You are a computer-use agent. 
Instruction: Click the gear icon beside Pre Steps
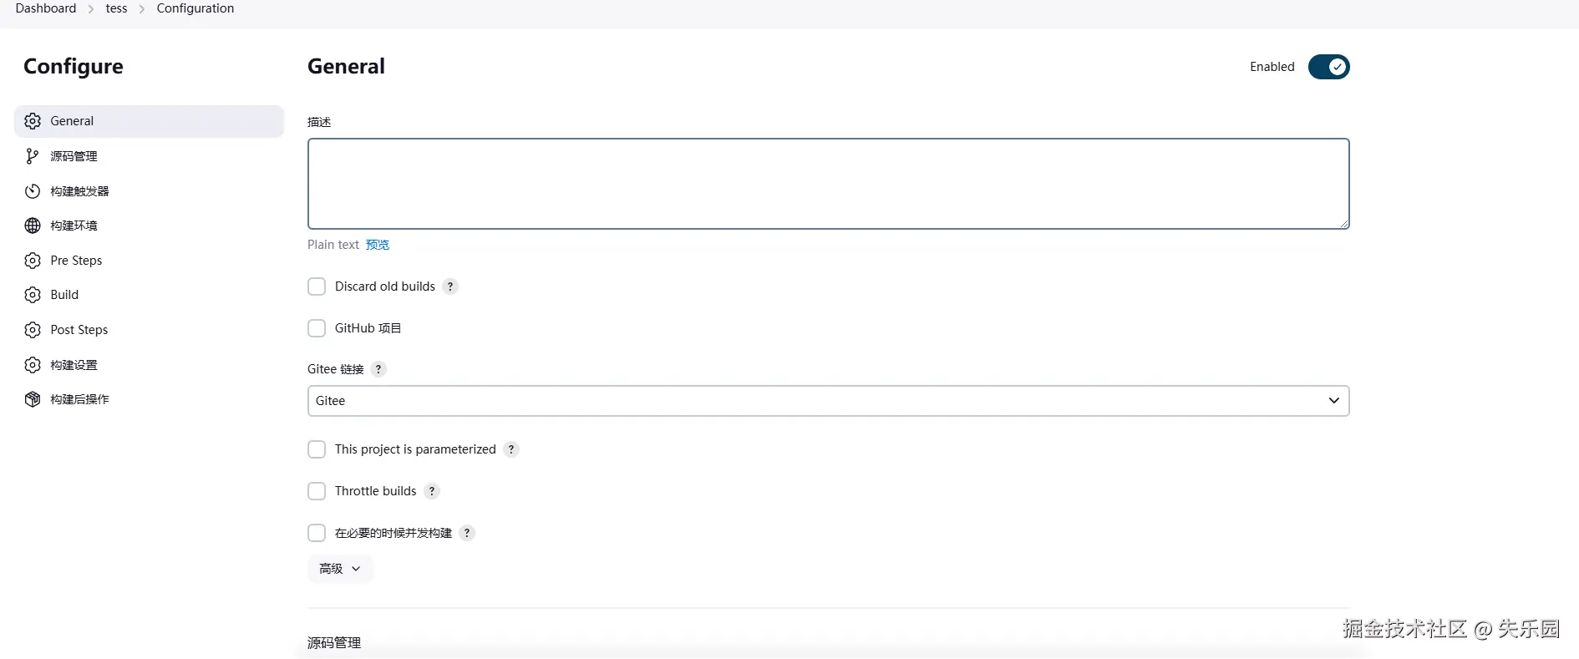pyautogui.click(x=33, y=261)
